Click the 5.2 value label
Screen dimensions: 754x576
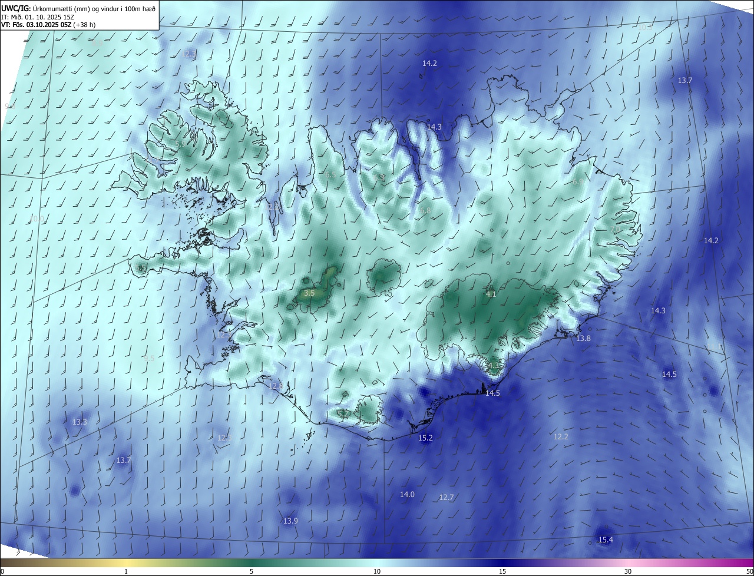tap(342, 413)
